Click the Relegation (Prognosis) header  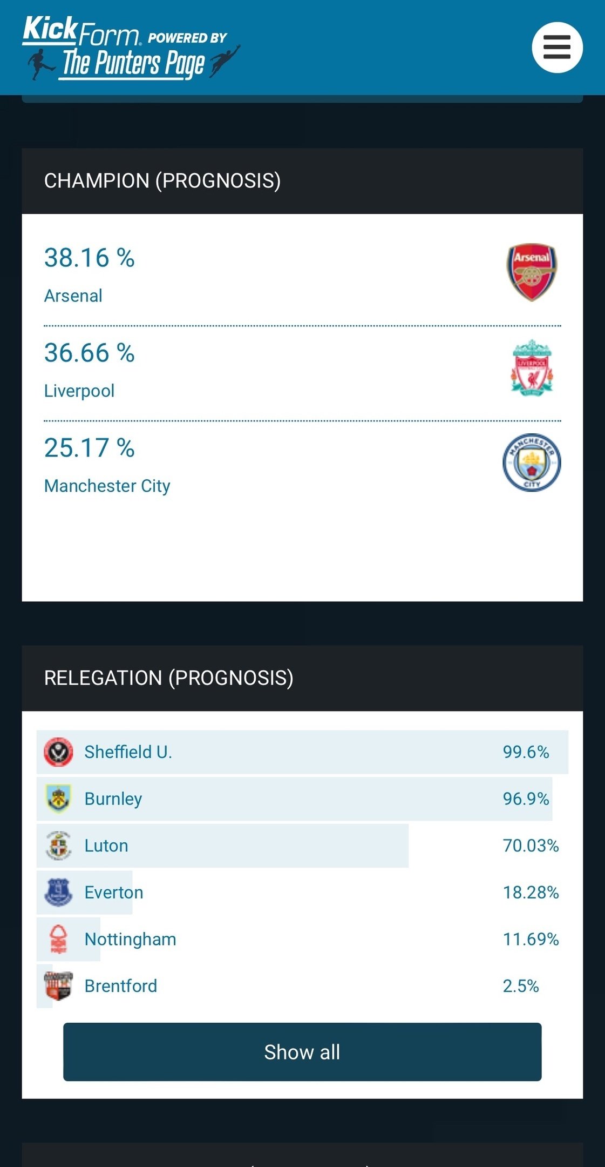(x=168, y=678)
